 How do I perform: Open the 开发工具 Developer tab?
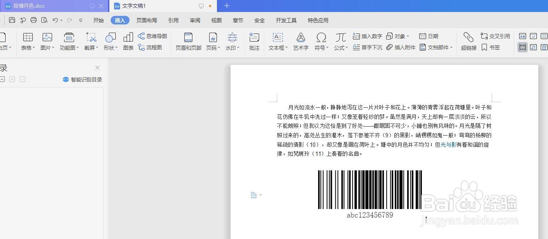point(286,20)
